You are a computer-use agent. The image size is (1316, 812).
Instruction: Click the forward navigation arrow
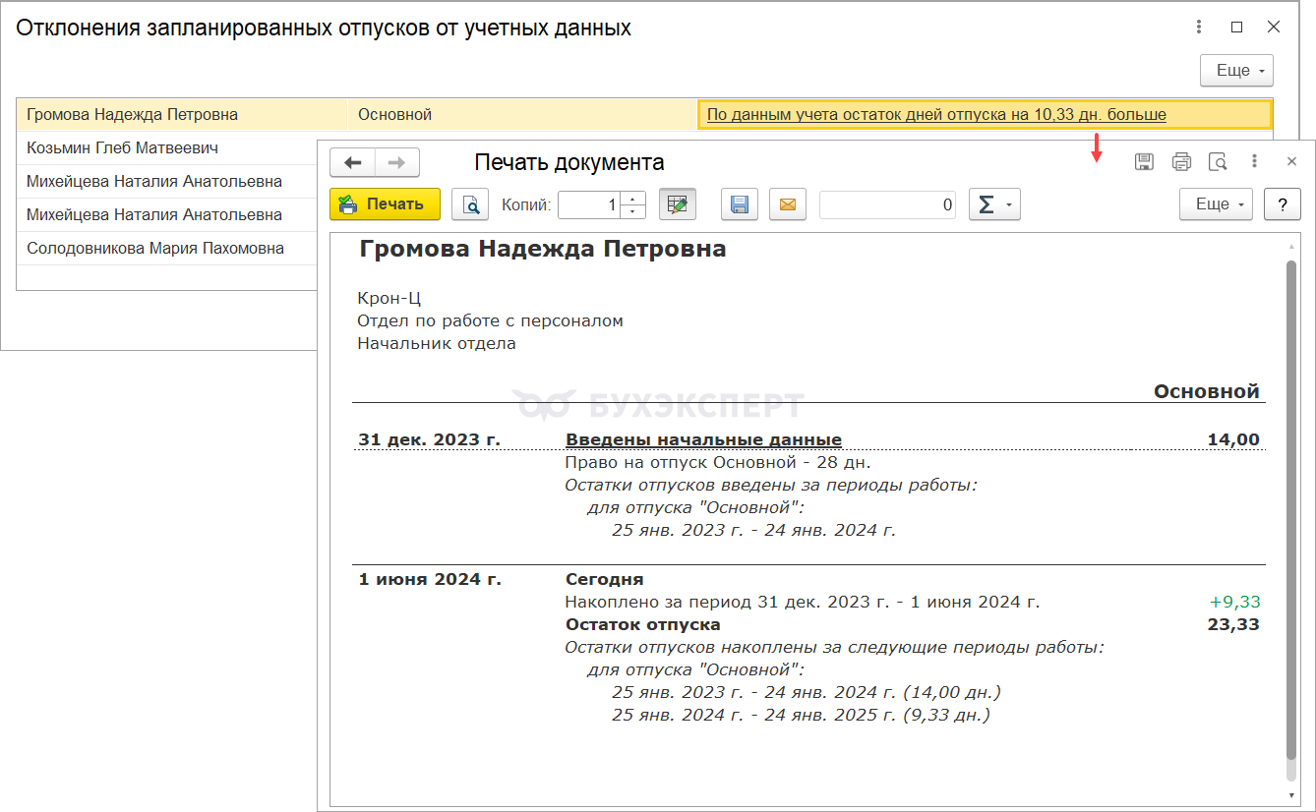coord(397,162)
